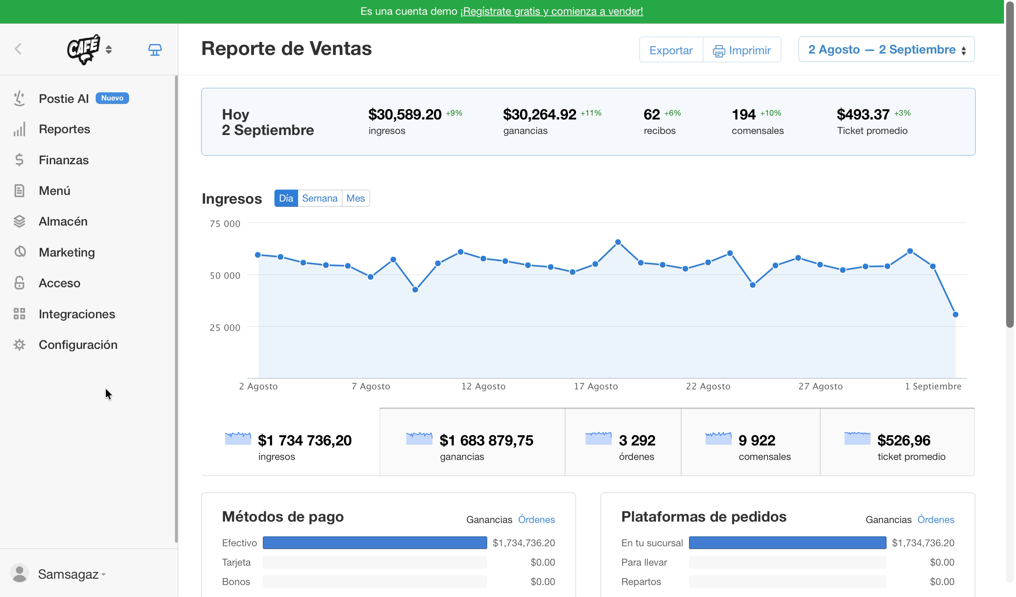Select the órdenes metric tab 3 292
This screenshot has width=1016, height=597.
(x=623, y=442)
